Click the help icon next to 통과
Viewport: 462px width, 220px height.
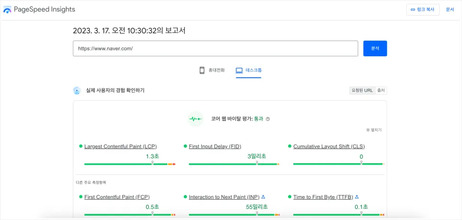[268, 119]
